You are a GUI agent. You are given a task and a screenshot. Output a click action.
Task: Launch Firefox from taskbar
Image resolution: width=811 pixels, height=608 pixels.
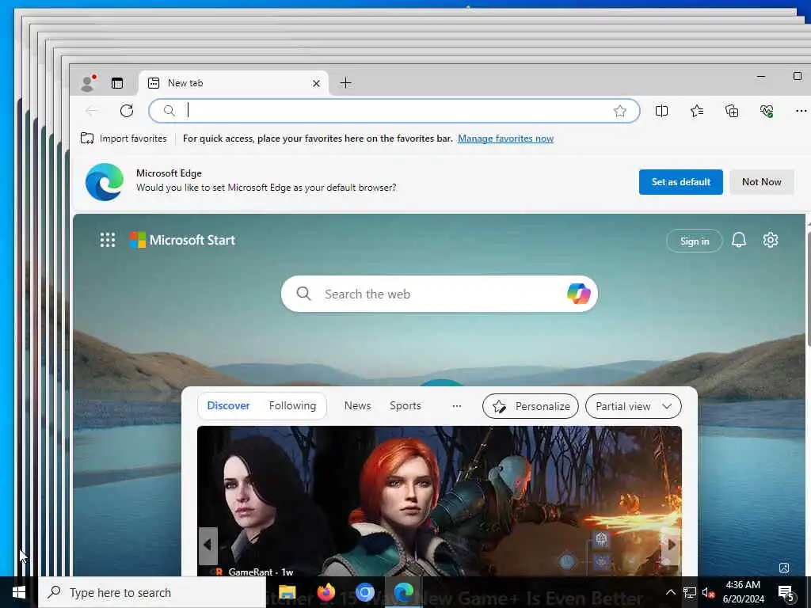326,592
